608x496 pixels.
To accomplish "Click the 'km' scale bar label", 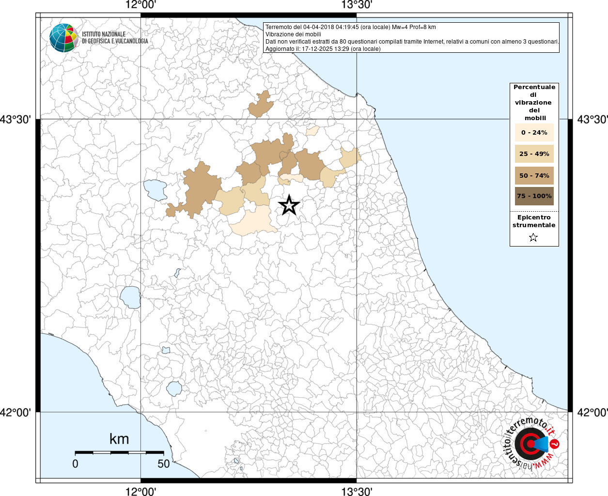I will [119, 439].
